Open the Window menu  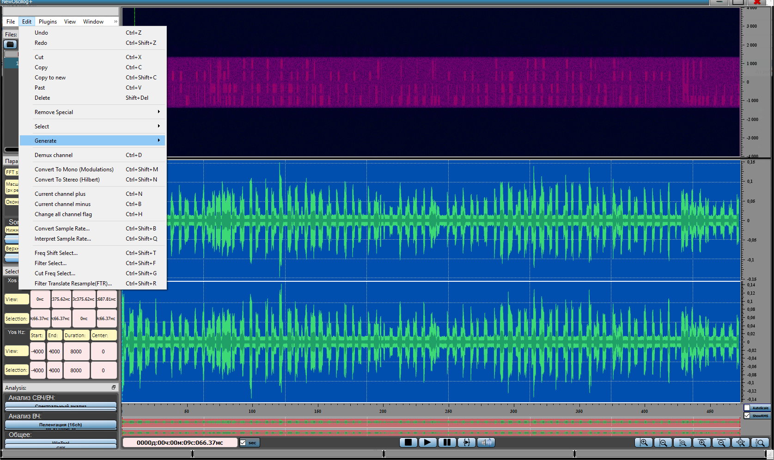coord(93,22)
